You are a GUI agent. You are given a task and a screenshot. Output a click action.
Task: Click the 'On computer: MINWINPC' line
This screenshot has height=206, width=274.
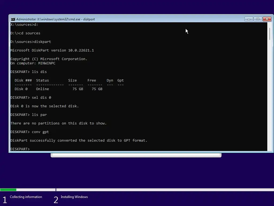coord(33,63)
